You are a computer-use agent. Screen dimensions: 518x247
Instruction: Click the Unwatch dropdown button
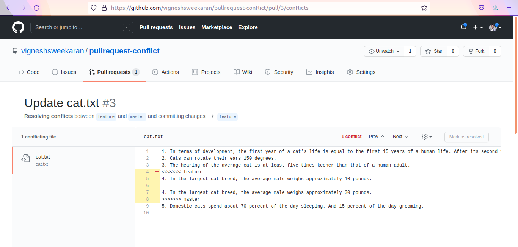(384, 51)
